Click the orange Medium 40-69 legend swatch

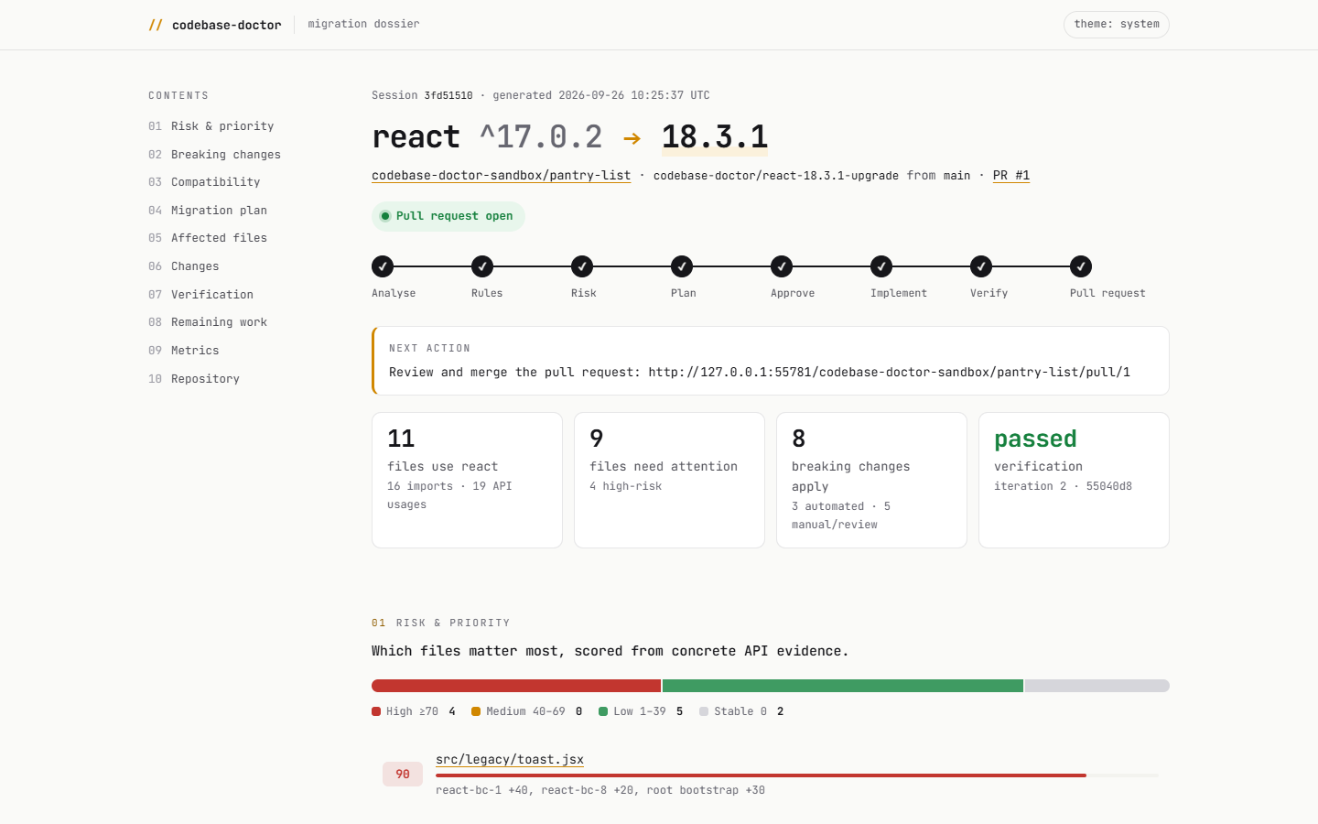click(x=476, y=711)
